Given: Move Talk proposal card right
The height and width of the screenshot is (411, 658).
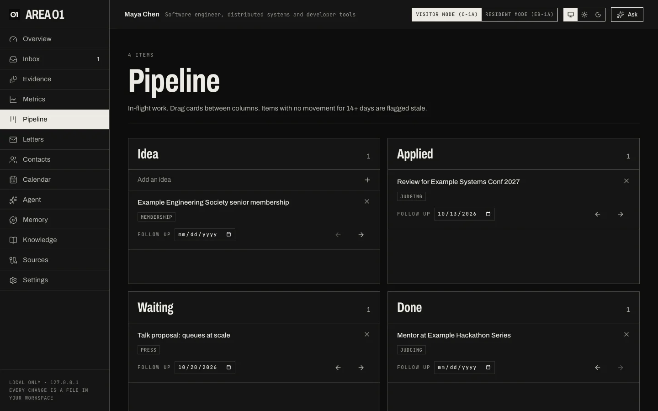Looking at the screenshot, I should [361, 368].
